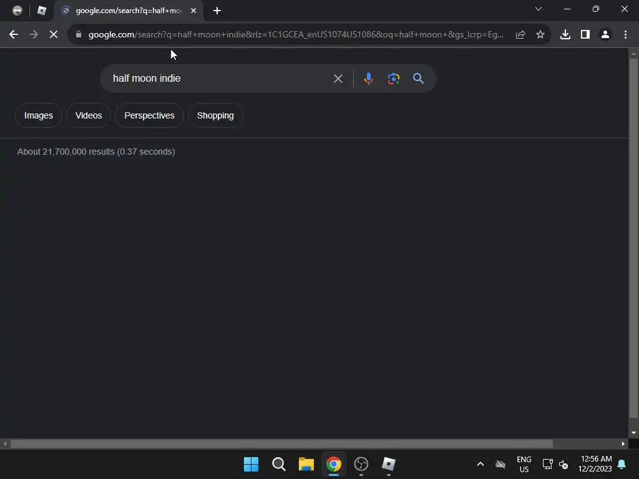Open the muted volume tray icon
The width and height of the screenshot is (639, 479).
pyautogui.click(x=563, y=464)
